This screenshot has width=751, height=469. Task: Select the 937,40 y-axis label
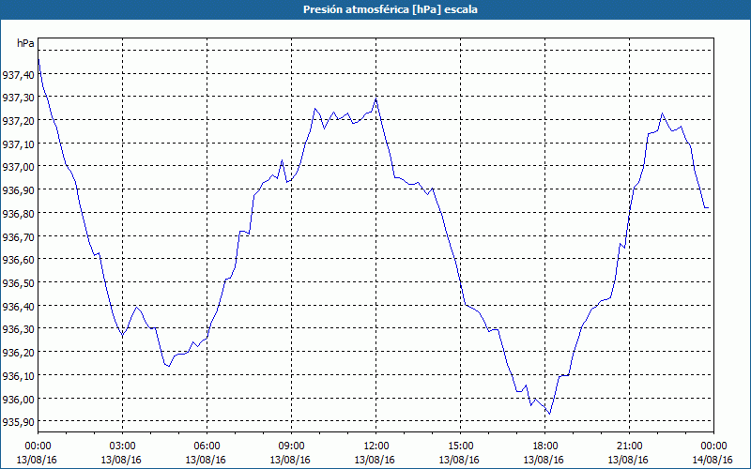18,74
